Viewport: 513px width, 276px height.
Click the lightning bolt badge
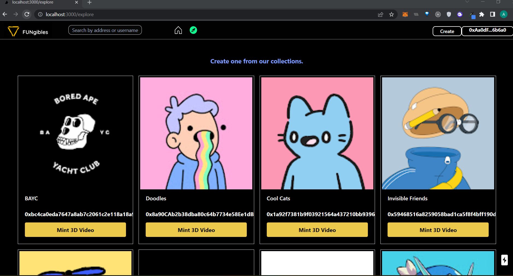click(504, 260)
